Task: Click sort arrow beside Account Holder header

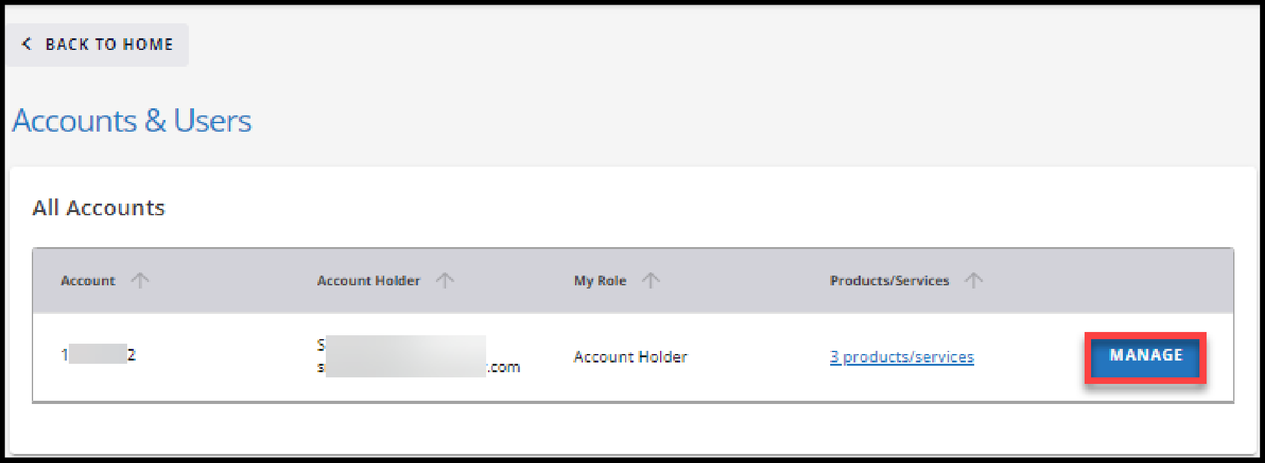Action: point(445,280)
